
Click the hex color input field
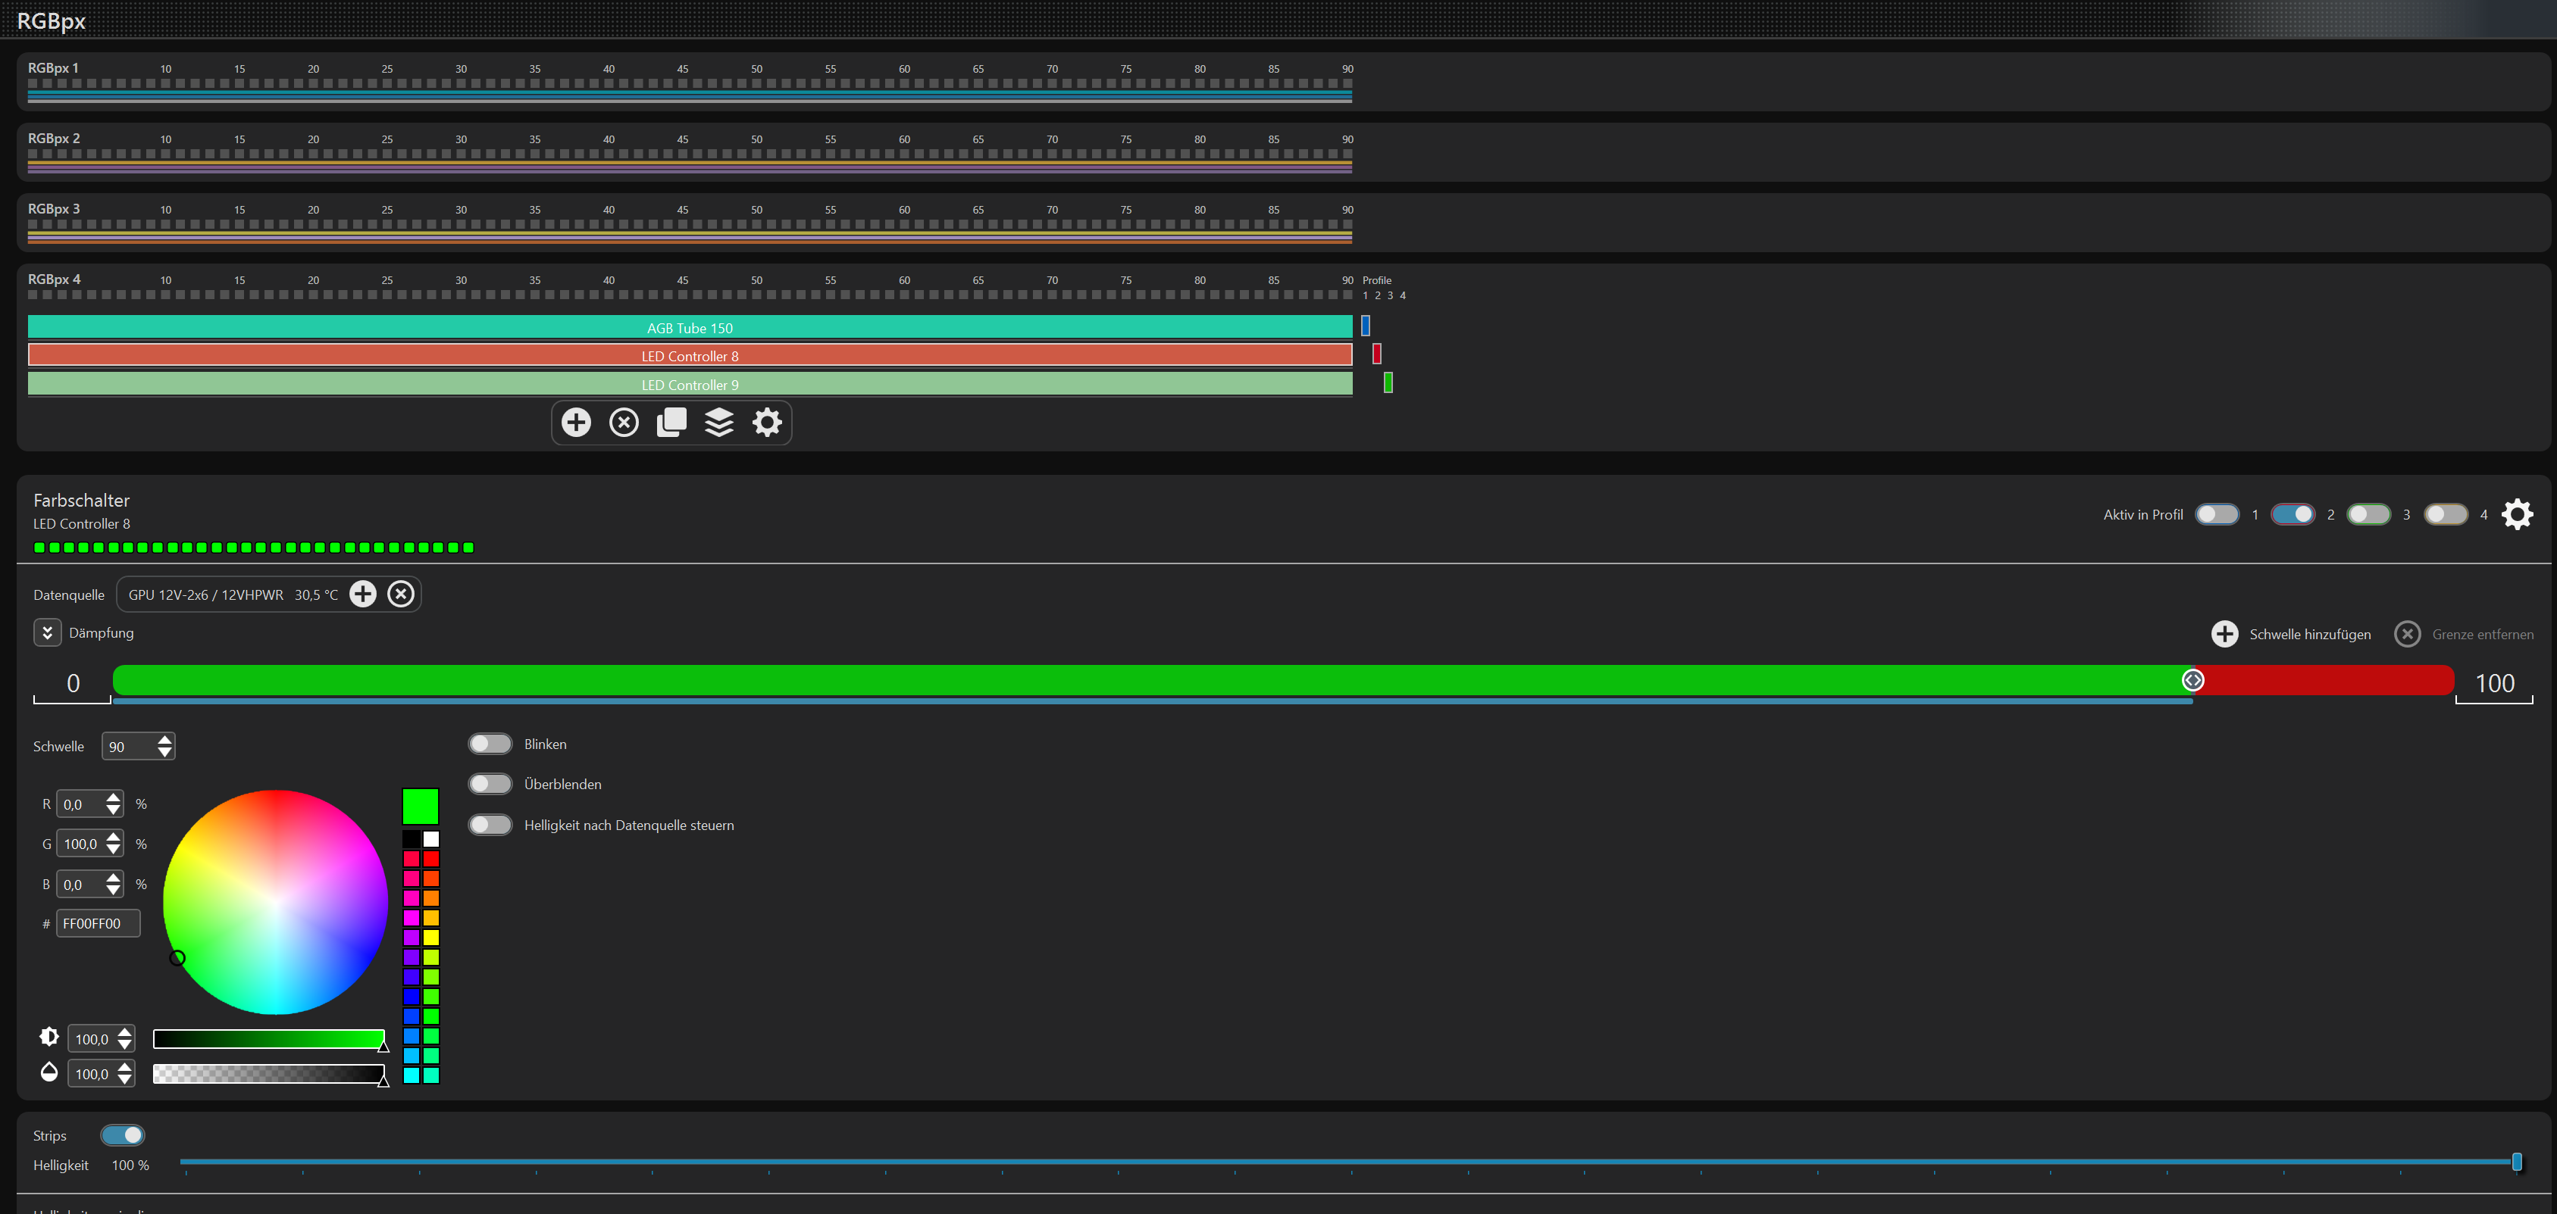[97, 923]
